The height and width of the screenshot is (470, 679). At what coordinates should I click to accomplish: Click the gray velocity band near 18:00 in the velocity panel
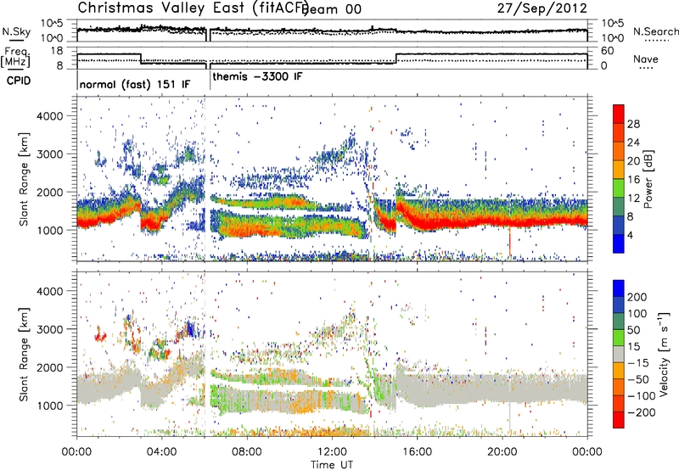pos(460,389)
